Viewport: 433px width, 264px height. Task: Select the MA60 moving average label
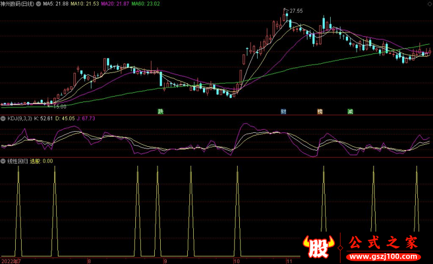point(147,4)
